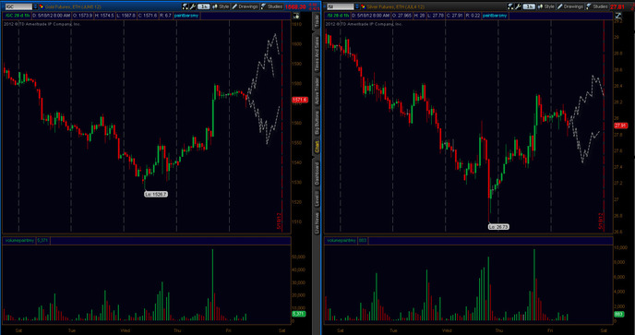Open the 1h timeframe selector on silver chart

point(529,6)
